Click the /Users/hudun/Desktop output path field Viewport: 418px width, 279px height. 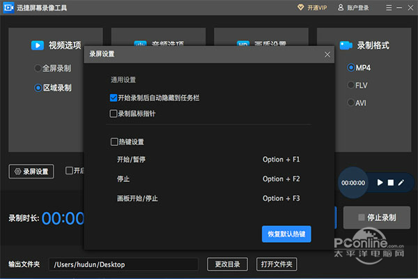pos(123,264)
